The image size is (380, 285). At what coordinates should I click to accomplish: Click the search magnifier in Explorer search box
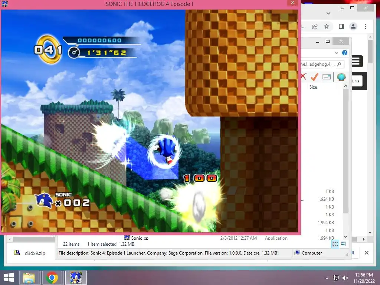point(339,64)
